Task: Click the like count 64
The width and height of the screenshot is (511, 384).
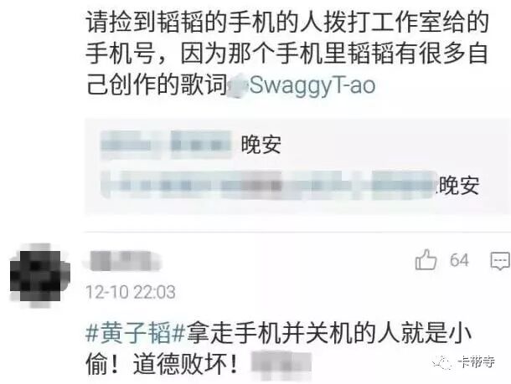Action: click(x=459, y=260)
